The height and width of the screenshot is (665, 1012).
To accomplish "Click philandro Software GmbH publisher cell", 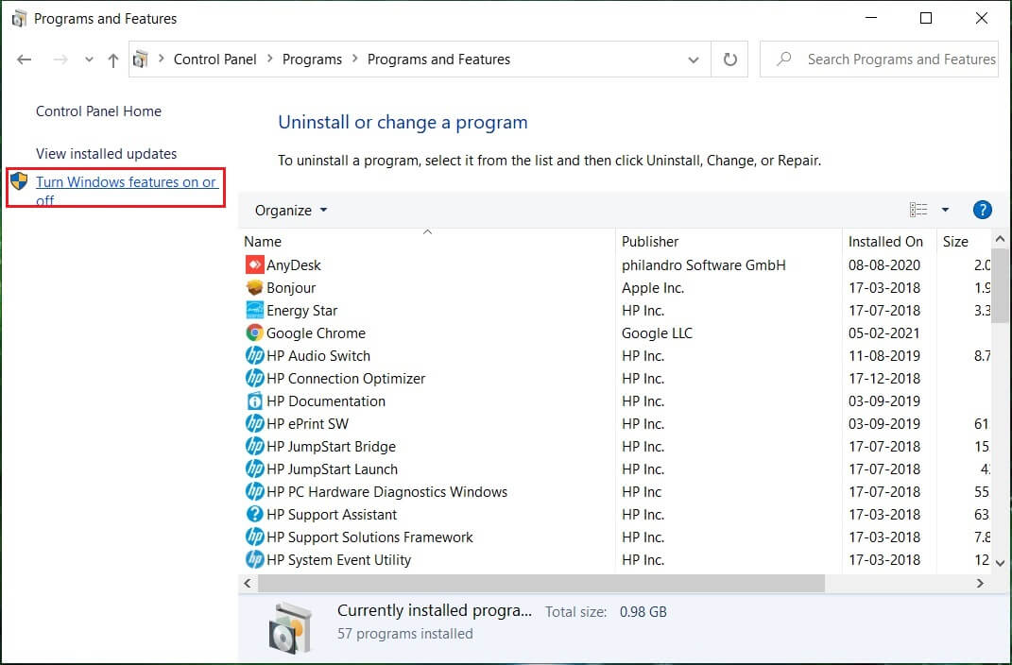I will [x=704, y=265].
